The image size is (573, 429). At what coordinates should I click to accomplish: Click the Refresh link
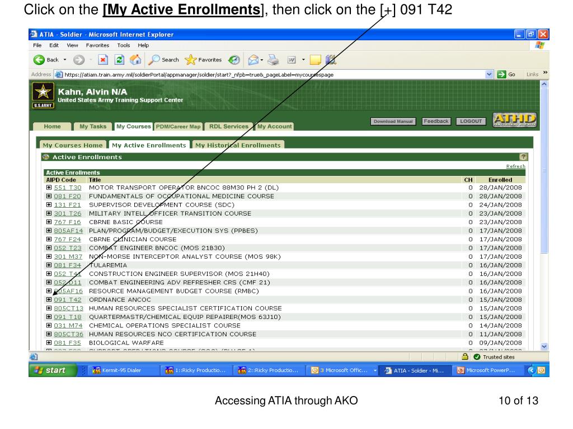515,166
